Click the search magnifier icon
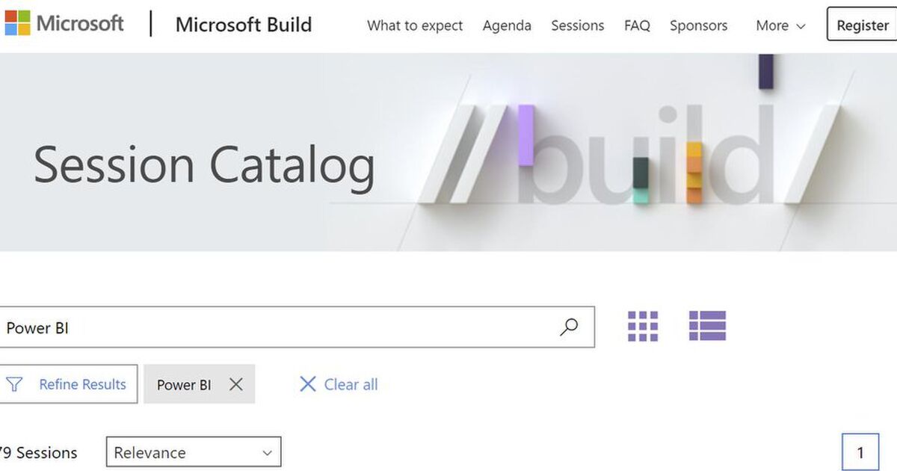Viewport: 897px width, 471px height. coord(568,327)
